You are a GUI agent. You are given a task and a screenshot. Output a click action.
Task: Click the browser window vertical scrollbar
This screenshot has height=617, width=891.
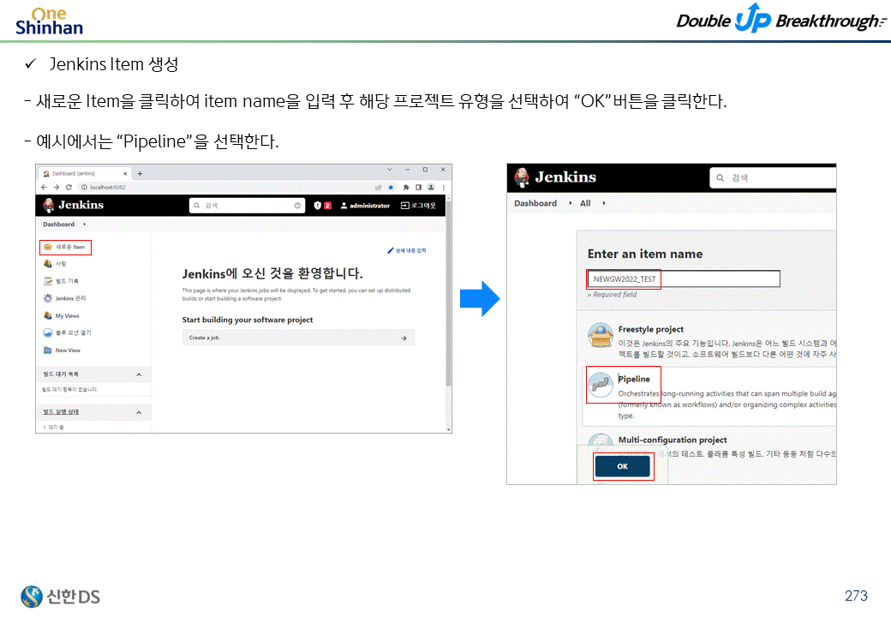(448, 292)
